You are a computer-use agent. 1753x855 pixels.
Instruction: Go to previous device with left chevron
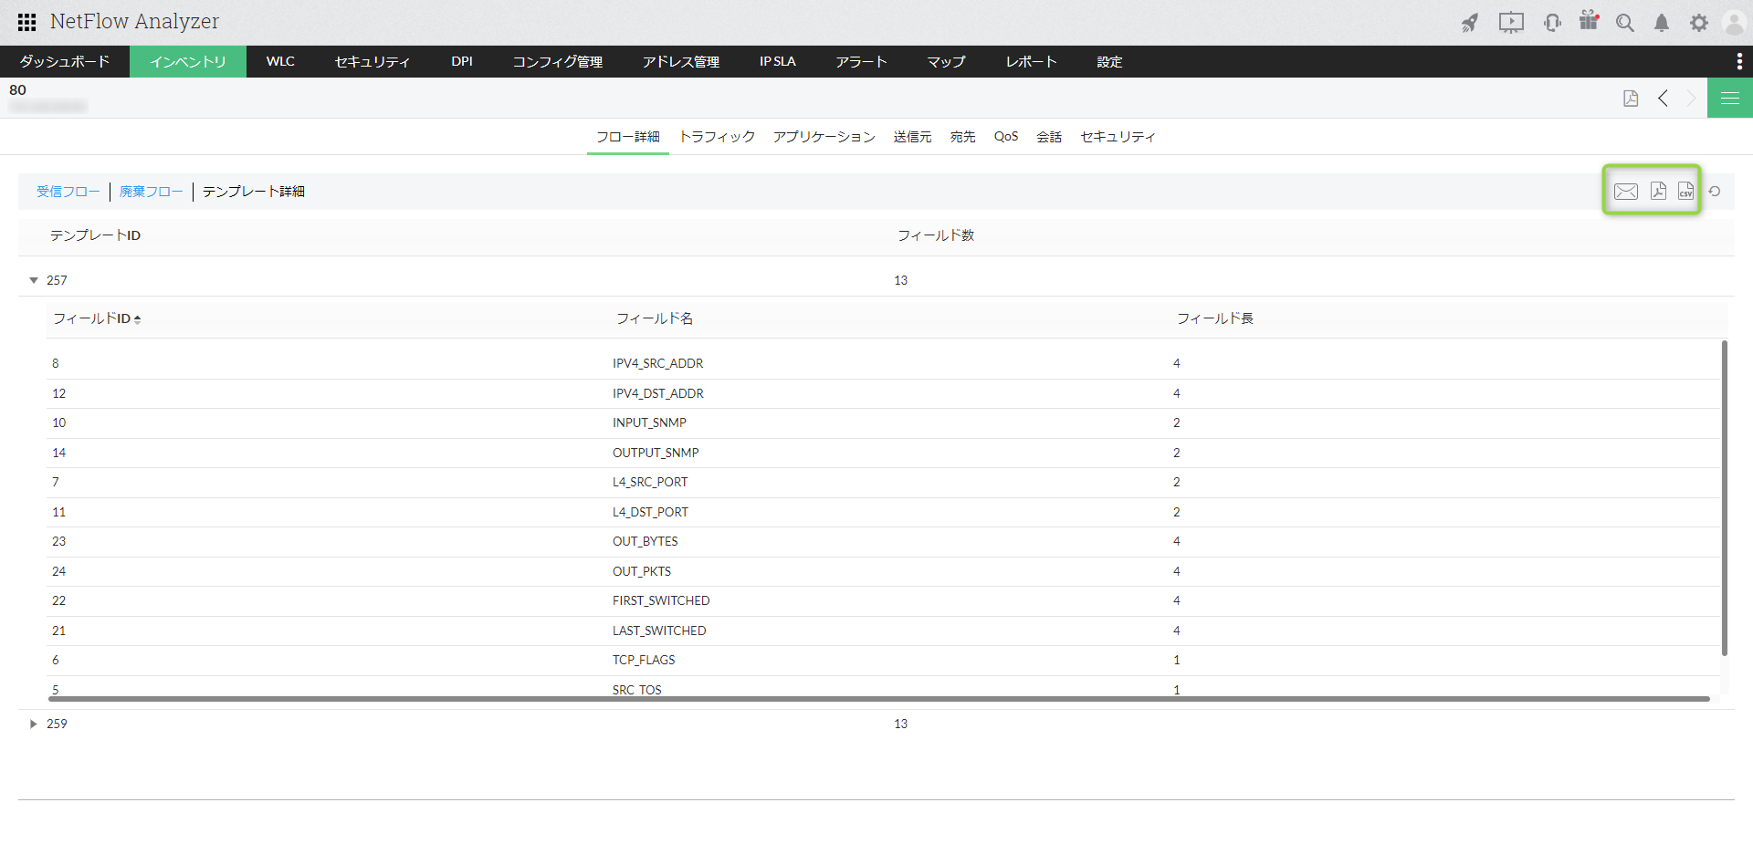click(1664, 99)
